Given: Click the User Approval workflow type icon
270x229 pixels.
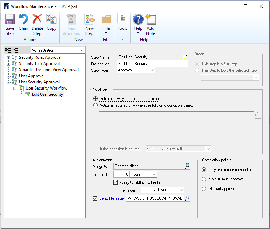Looking at the screenshot, I should point(15,76).
